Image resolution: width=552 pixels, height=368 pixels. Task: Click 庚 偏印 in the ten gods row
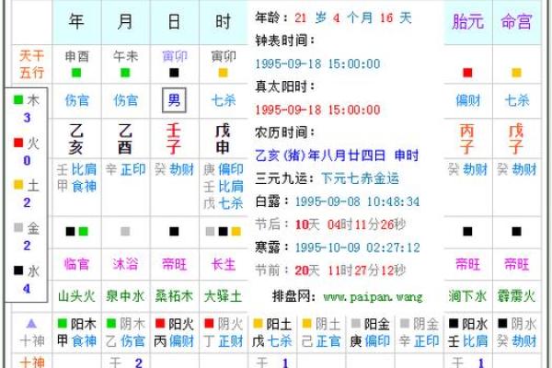click(x=370, y=341)
